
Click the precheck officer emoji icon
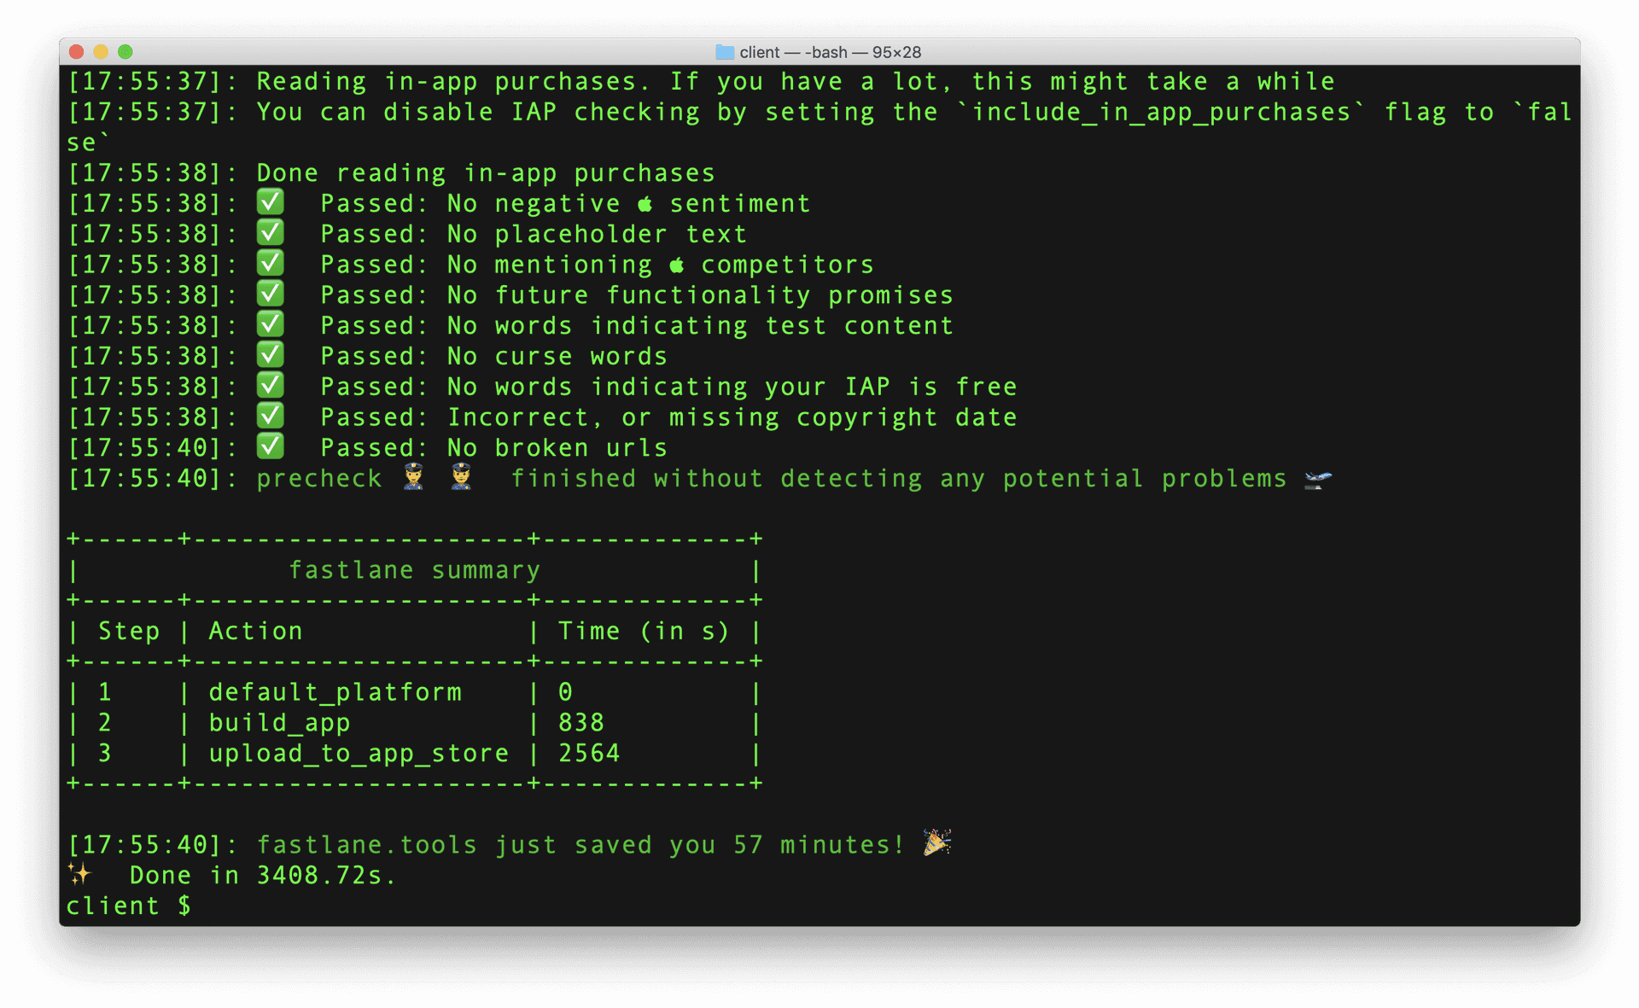coord(411,479)
